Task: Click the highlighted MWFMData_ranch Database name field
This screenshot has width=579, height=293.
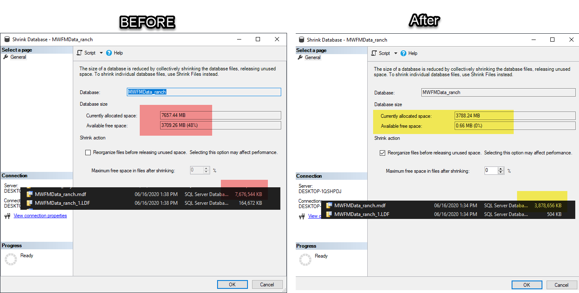Action: [204, 92]
